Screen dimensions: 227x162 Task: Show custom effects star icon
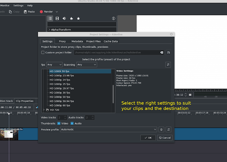pos(71,18)
